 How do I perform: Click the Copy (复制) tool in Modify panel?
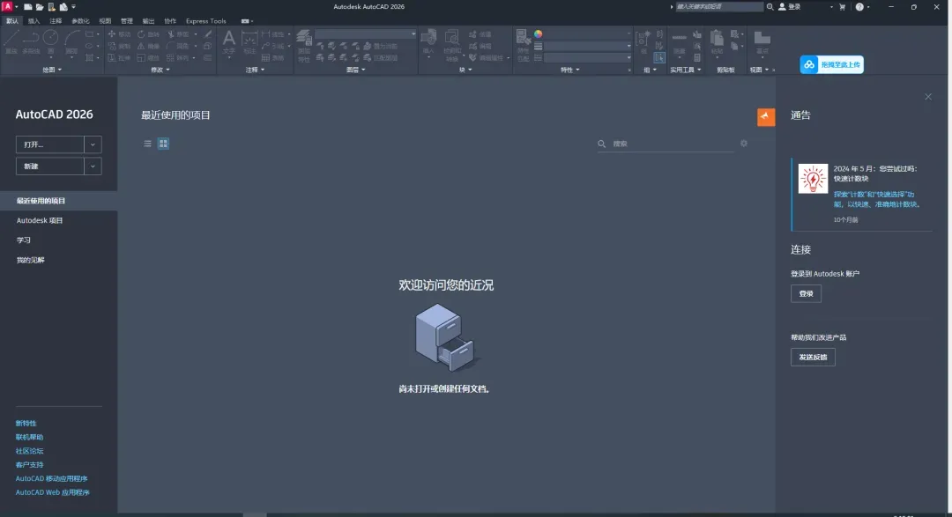pos(119,46)
